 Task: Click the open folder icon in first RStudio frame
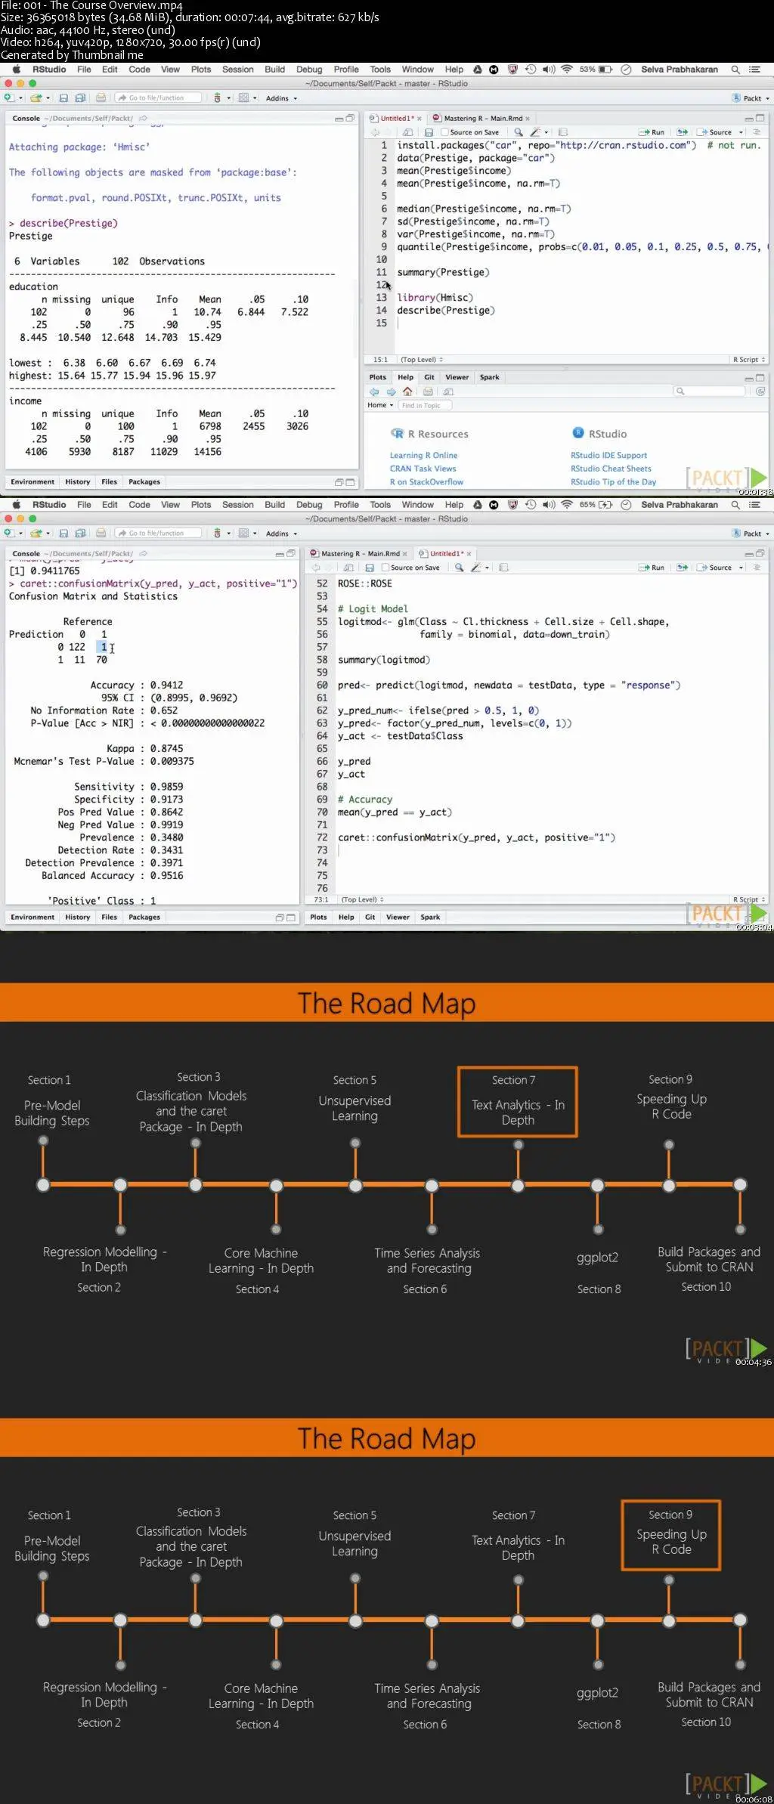36,97
